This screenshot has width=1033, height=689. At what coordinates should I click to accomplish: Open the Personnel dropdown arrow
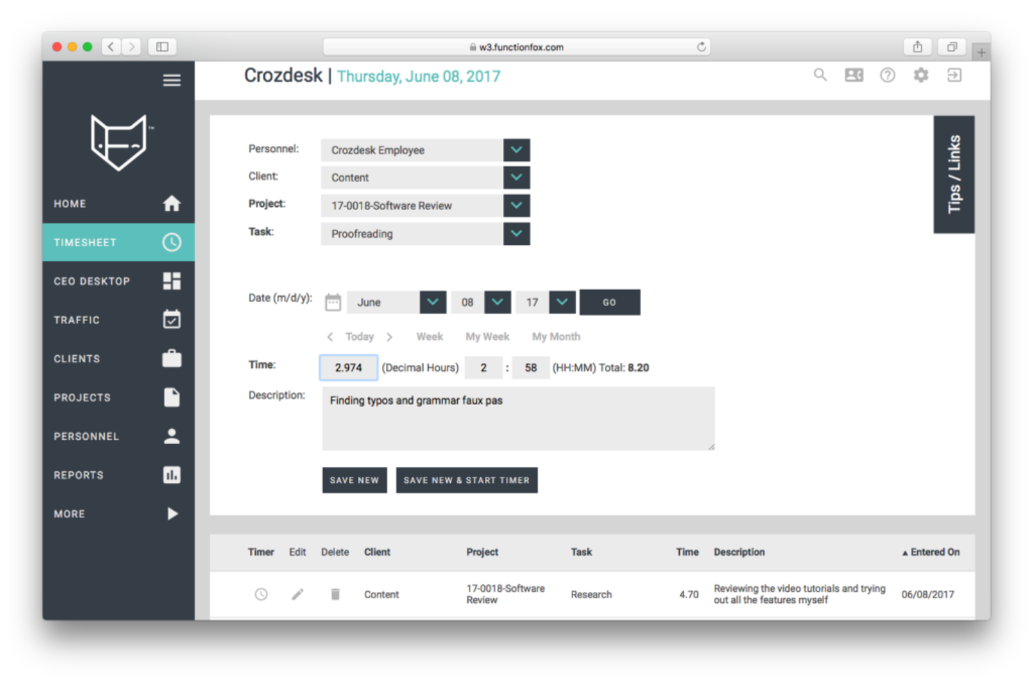pyautogui.click(x=516, y=150)
